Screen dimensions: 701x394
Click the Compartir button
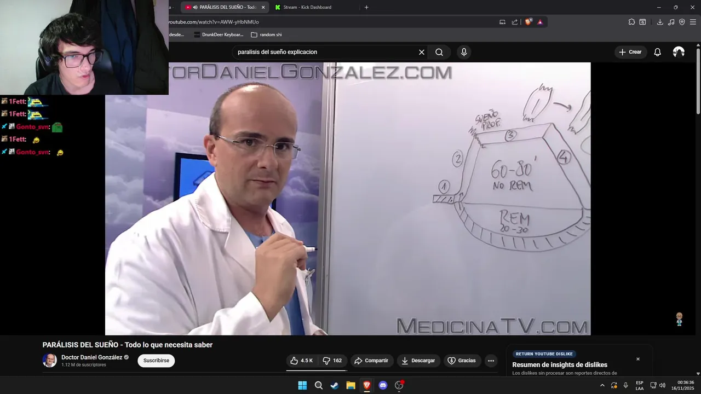(x=372, y=361)
